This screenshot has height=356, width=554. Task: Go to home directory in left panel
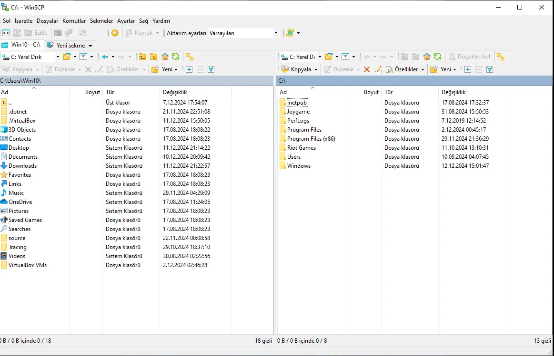[165, 57]
